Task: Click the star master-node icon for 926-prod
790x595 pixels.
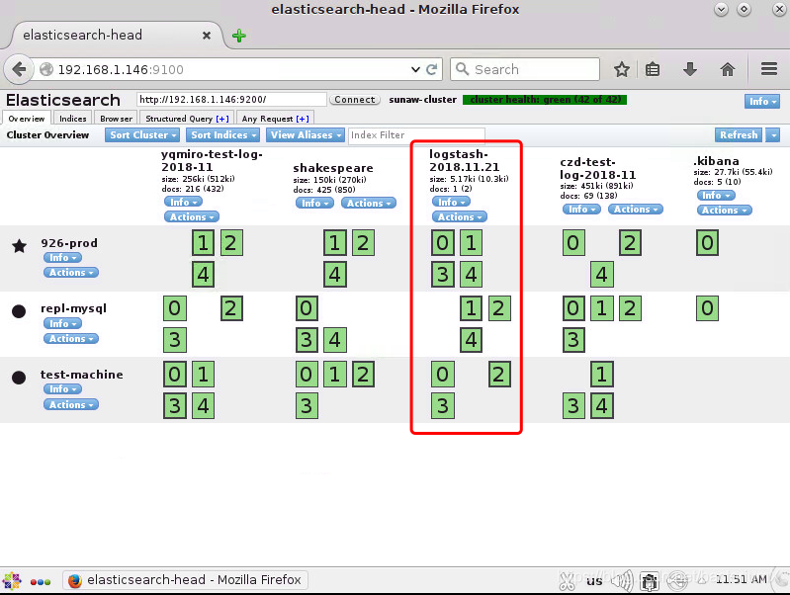Action: [x=19, y=246]
